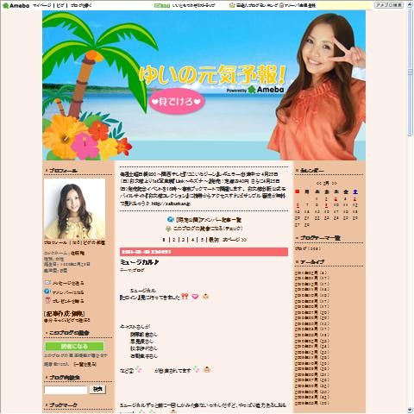Open the ピグ link in the top bar
This screenshot has height=414, width=414.
[60, 5]
